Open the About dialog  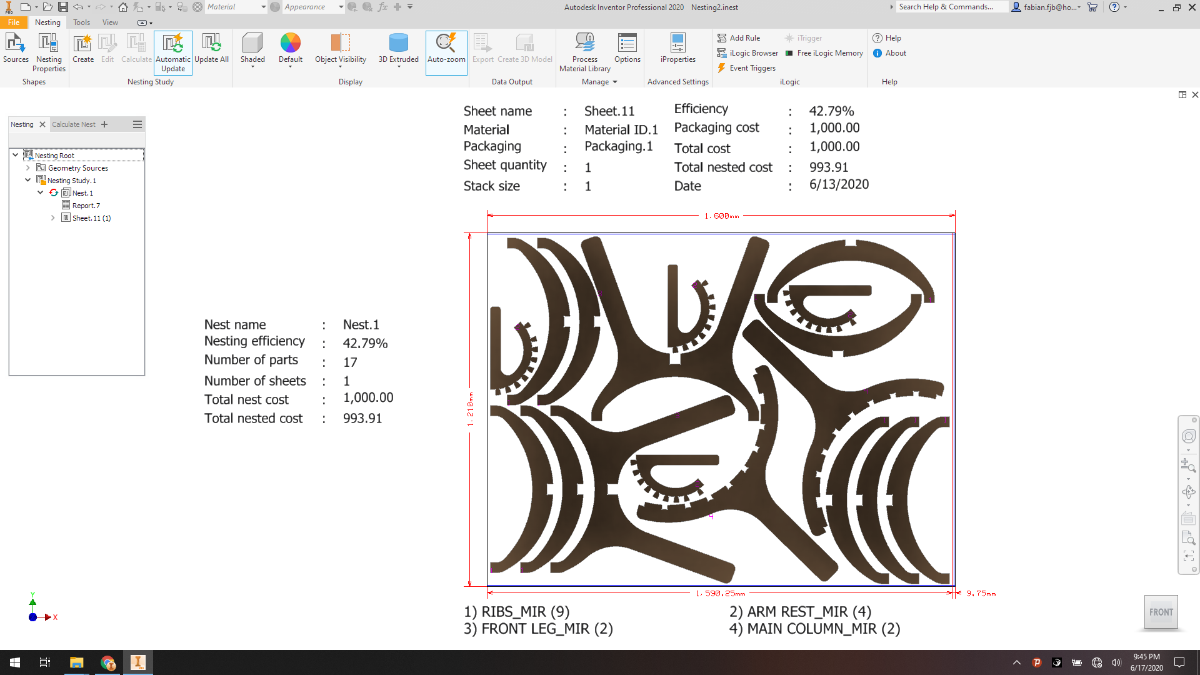889,53
